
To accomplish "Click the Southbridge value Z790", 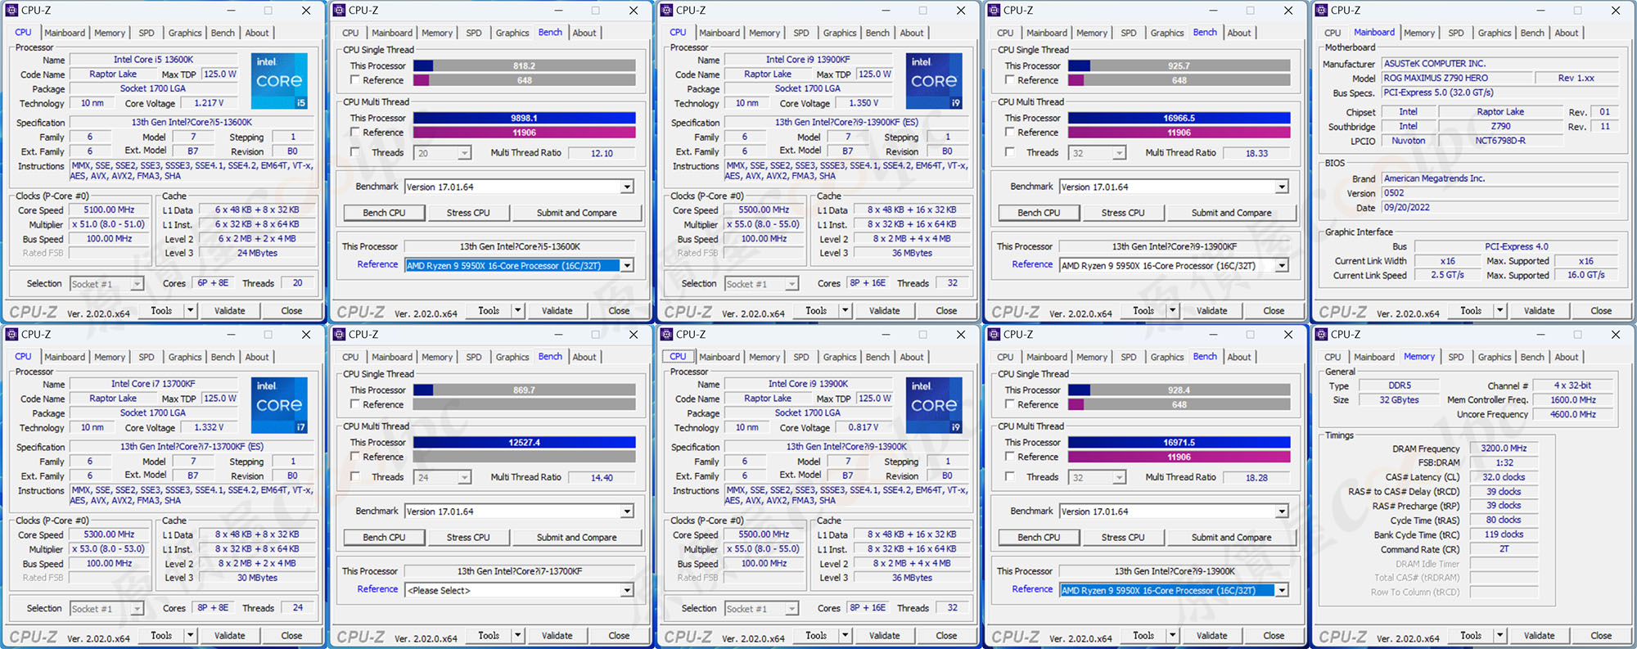I will pos(1500,126).
